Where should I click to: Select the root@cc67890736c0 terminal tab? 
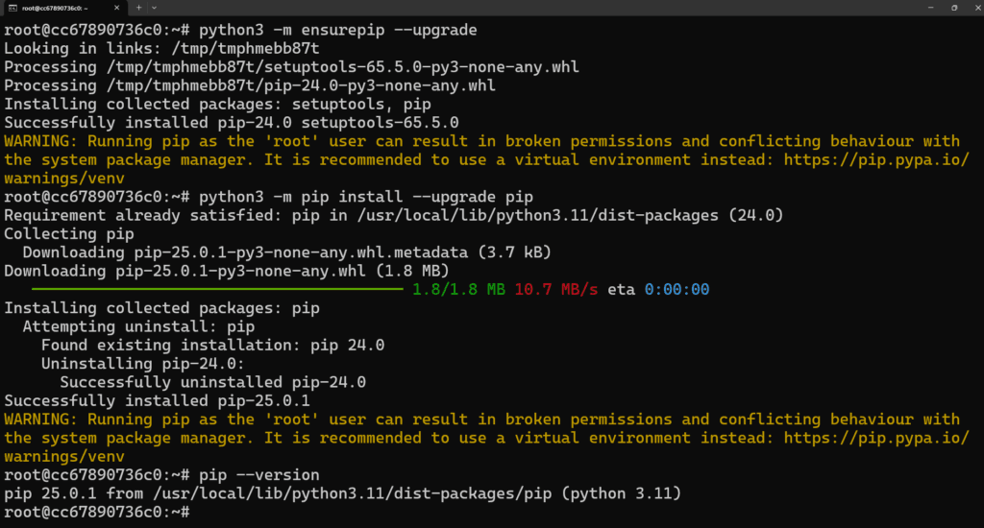(x=63, y=8)
